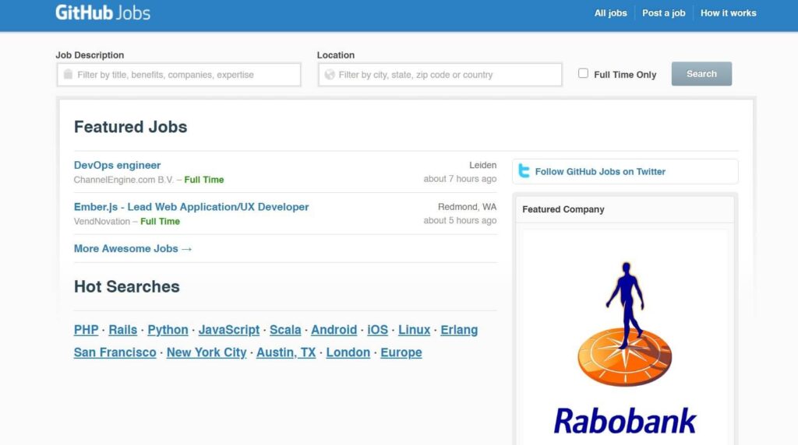This screenshot has height=445, width=798.
Task: Click the Leiden location text
Action: [482, 165]
